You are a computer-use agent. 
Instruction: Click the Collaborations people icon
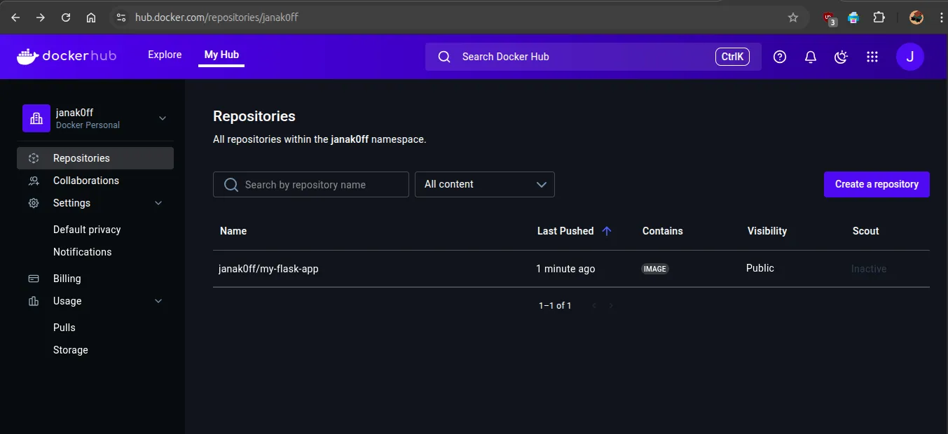coord(34,180)
